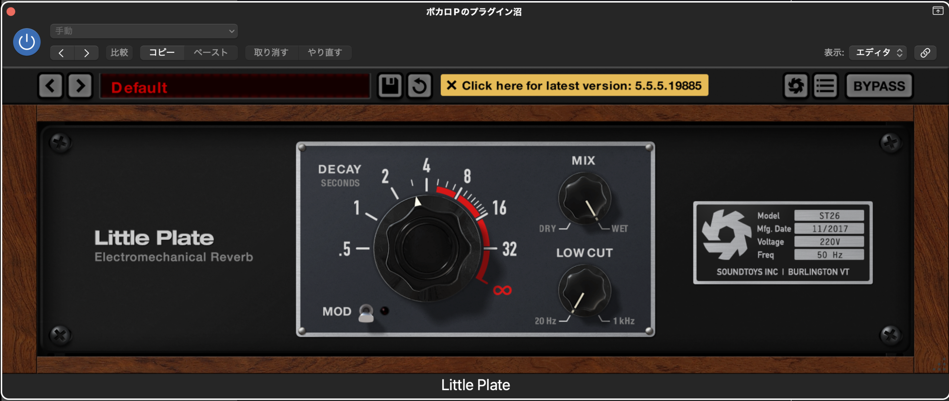
Task: Click the large DECAY knob
Action: point(427,248)
